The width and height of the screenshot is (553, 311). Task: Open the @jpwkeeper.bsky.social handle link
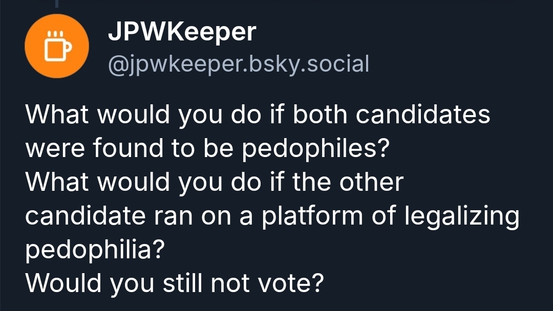coord(238,64)
